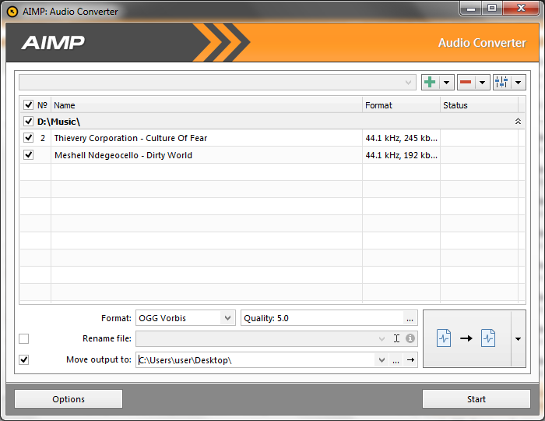Screen dimensions: 545x421
Task: Click the Status column header
Action: pyautogui.click(x=480, y=105)
